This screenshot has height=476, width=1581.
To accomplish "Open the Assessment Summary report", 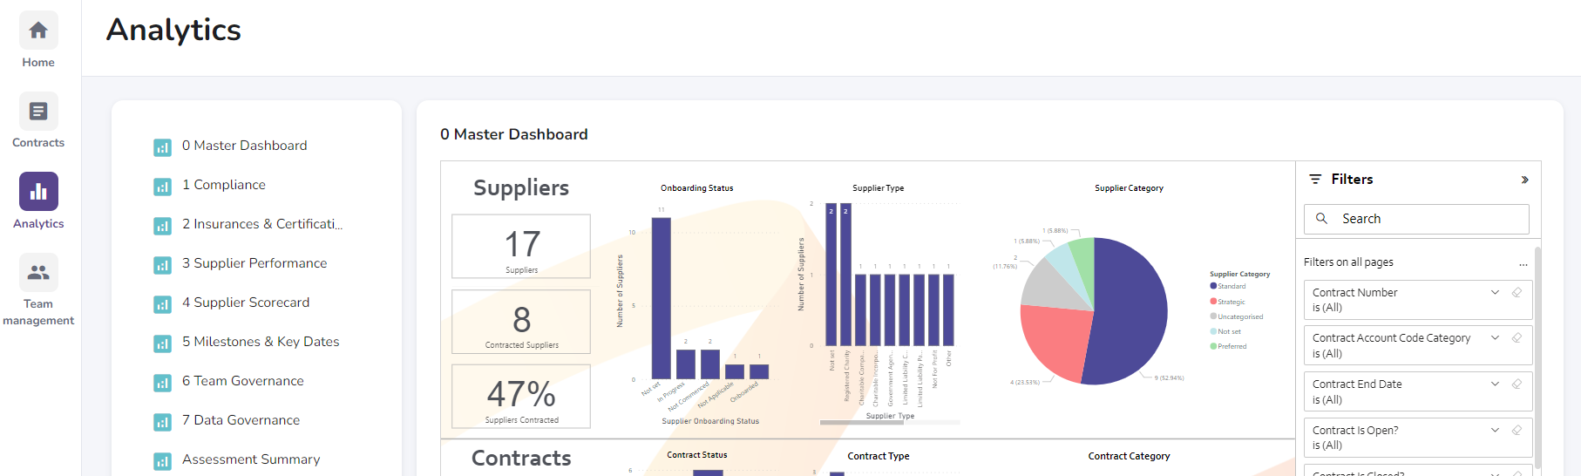I will tap(251, 459).
